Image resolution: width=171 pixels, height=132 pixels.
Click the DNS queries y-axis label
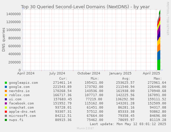[x=3, y=40]
